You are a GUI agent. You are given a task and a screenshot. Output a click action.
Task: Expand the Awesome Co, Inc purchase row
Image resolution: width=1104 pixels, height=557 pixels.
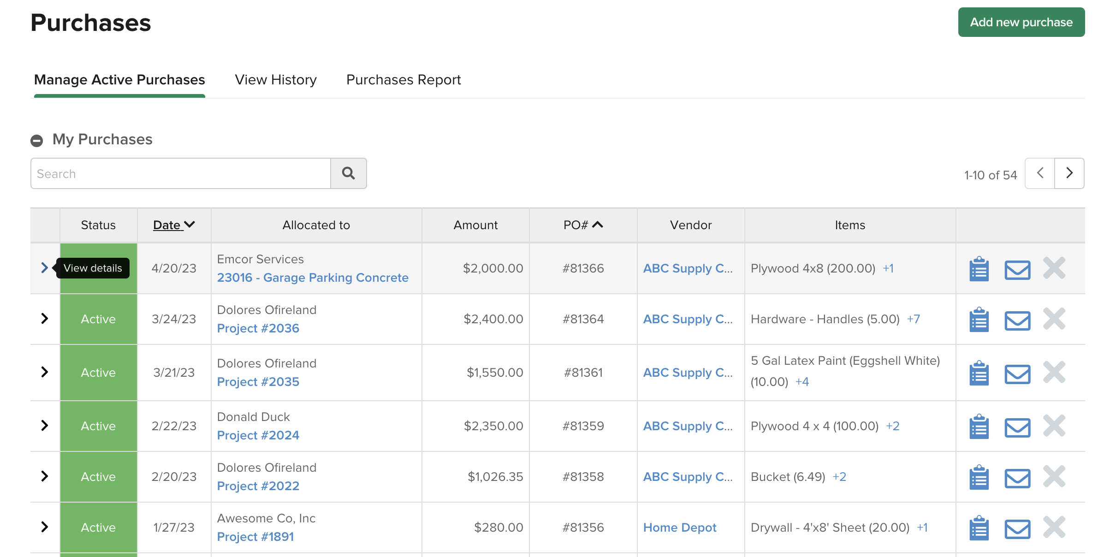(x=44, y=527)
